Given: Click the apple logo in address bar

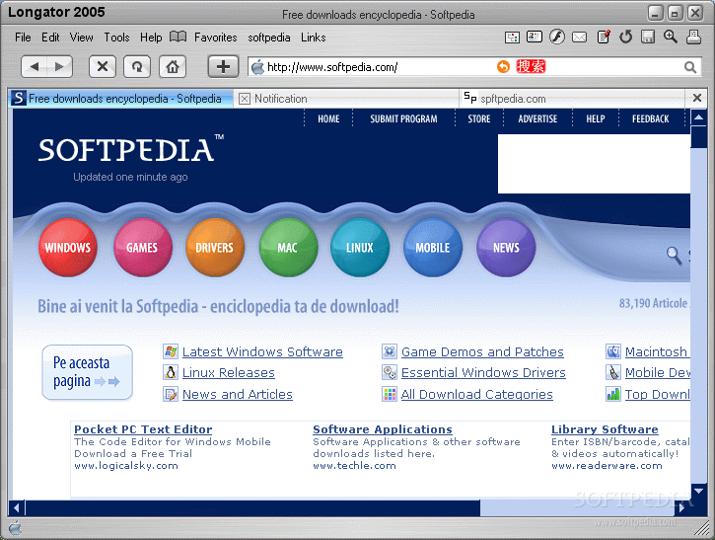Looking at the screenshot, I should pos(257,67).
